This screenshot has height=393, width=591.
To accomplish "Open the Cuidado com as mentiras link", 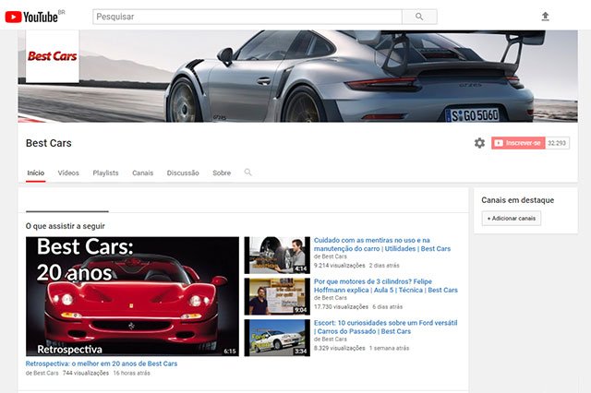I will (382, 244).
